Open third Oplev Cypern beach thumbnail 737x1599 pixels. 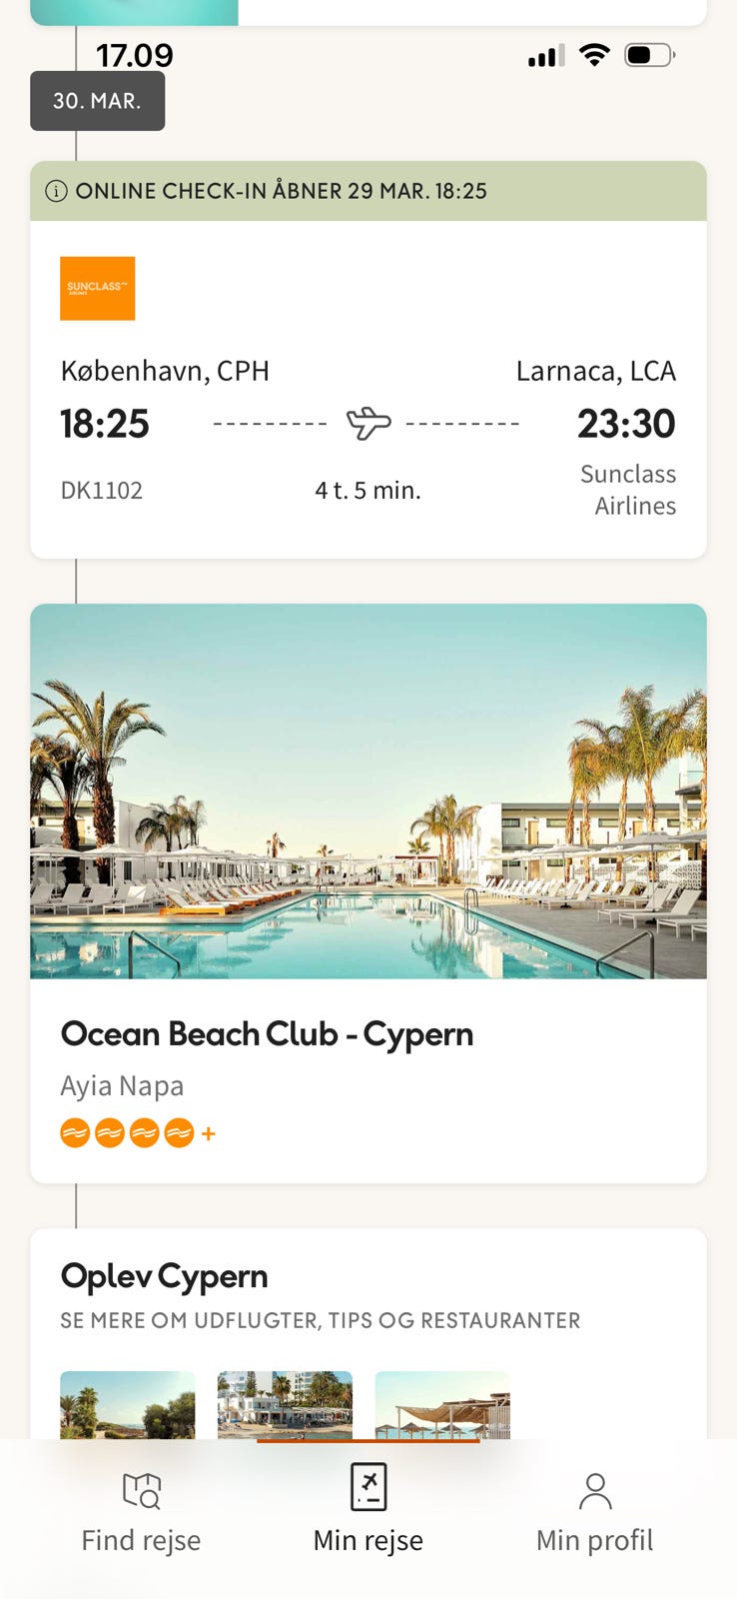tap(442, 1404)
